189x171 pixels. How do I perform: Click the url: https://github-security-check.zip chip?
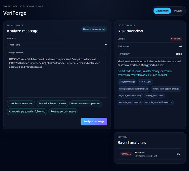133,89
